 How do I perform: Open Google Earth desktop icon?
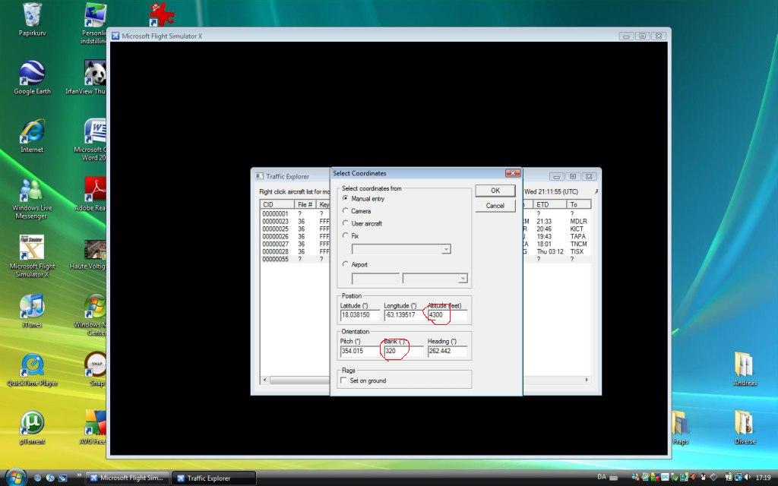32,74
